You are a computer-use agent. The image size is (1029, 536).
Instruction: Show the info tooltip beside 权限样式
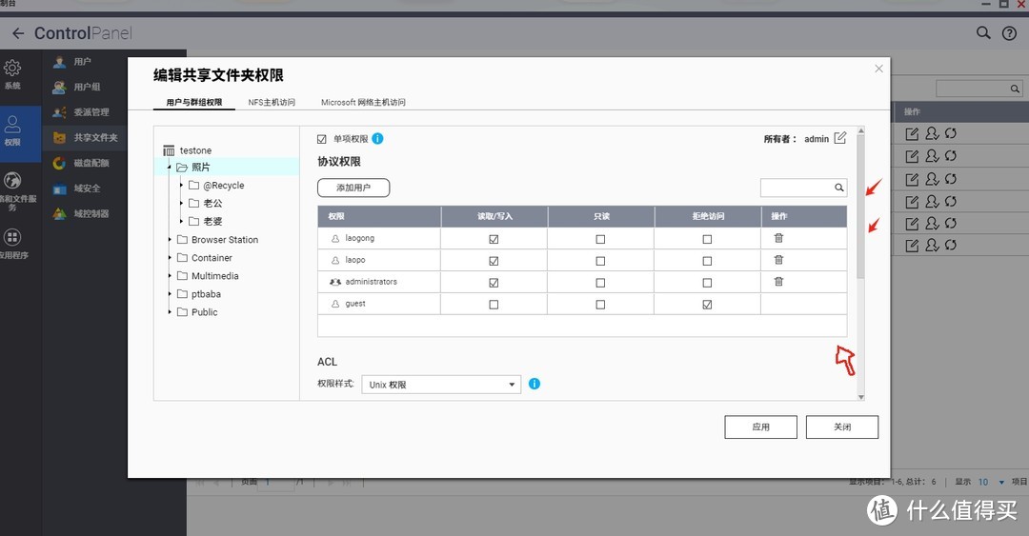(535, 384)
